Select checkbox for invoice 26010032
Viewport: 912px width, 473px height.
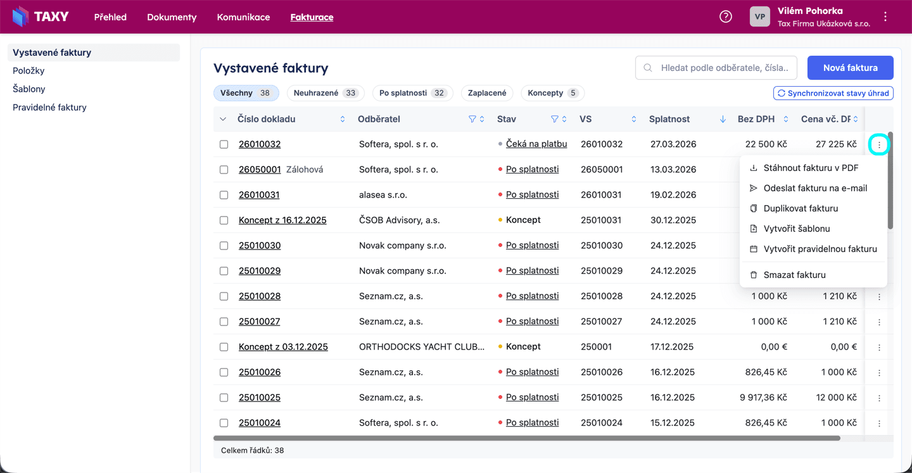(224, 144)
